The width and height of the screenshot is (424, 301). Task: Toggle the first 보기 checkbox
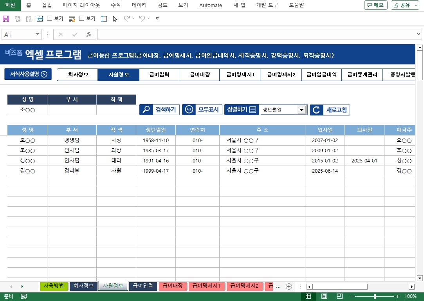(x=50, y=18)
